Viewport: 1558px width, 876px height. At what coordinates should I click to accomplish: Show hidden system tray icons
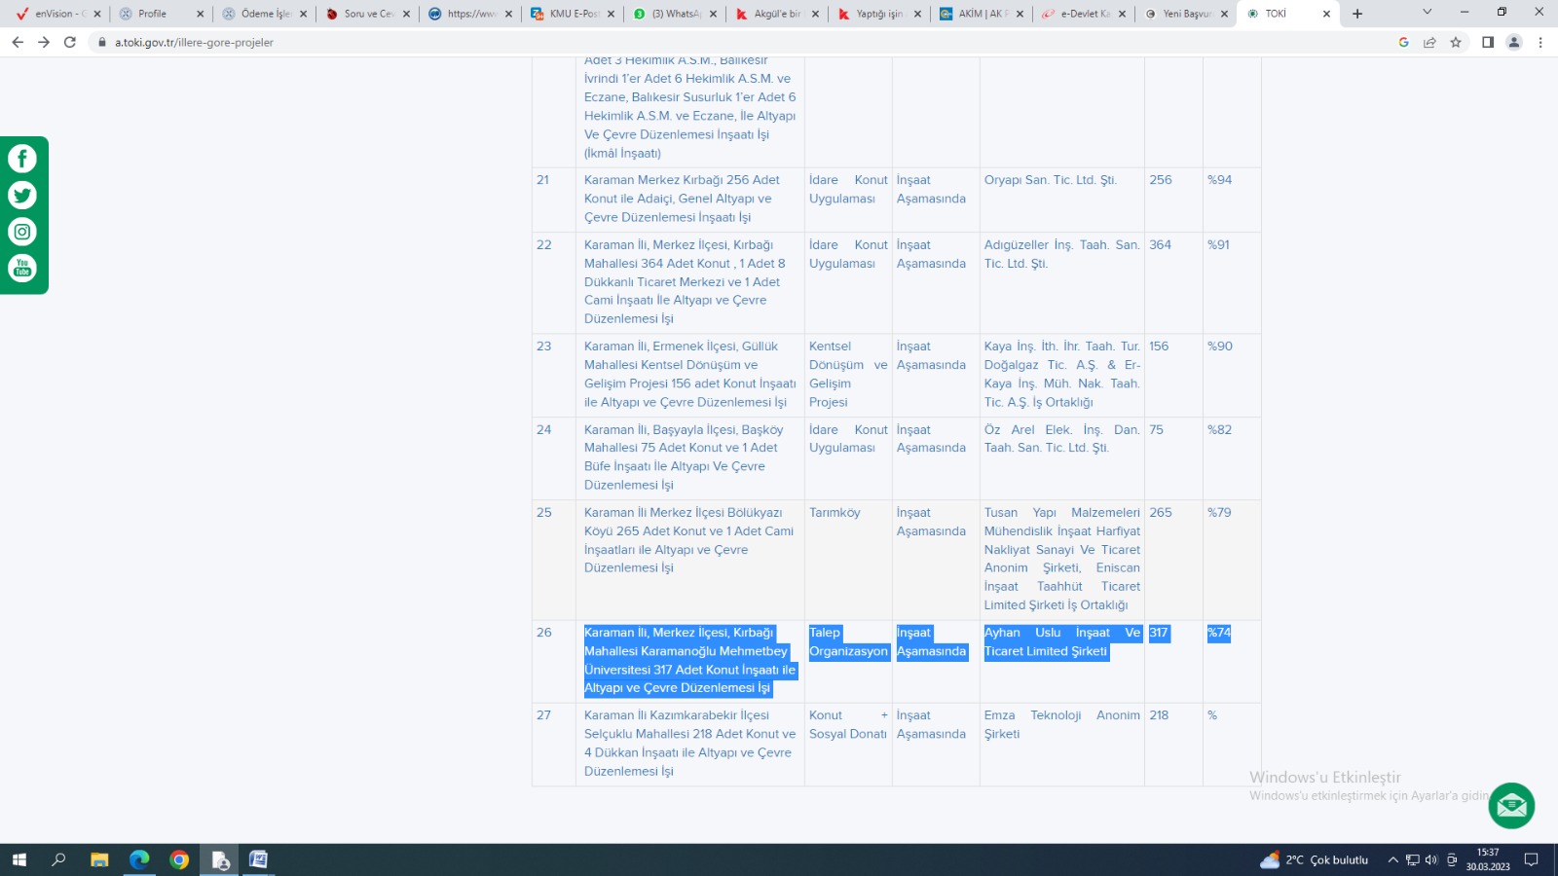pyautogui.click(x=1392, y=859)
